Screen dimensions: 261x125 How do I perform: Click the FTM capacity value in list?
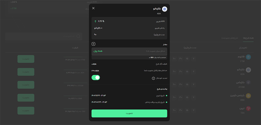75,60
